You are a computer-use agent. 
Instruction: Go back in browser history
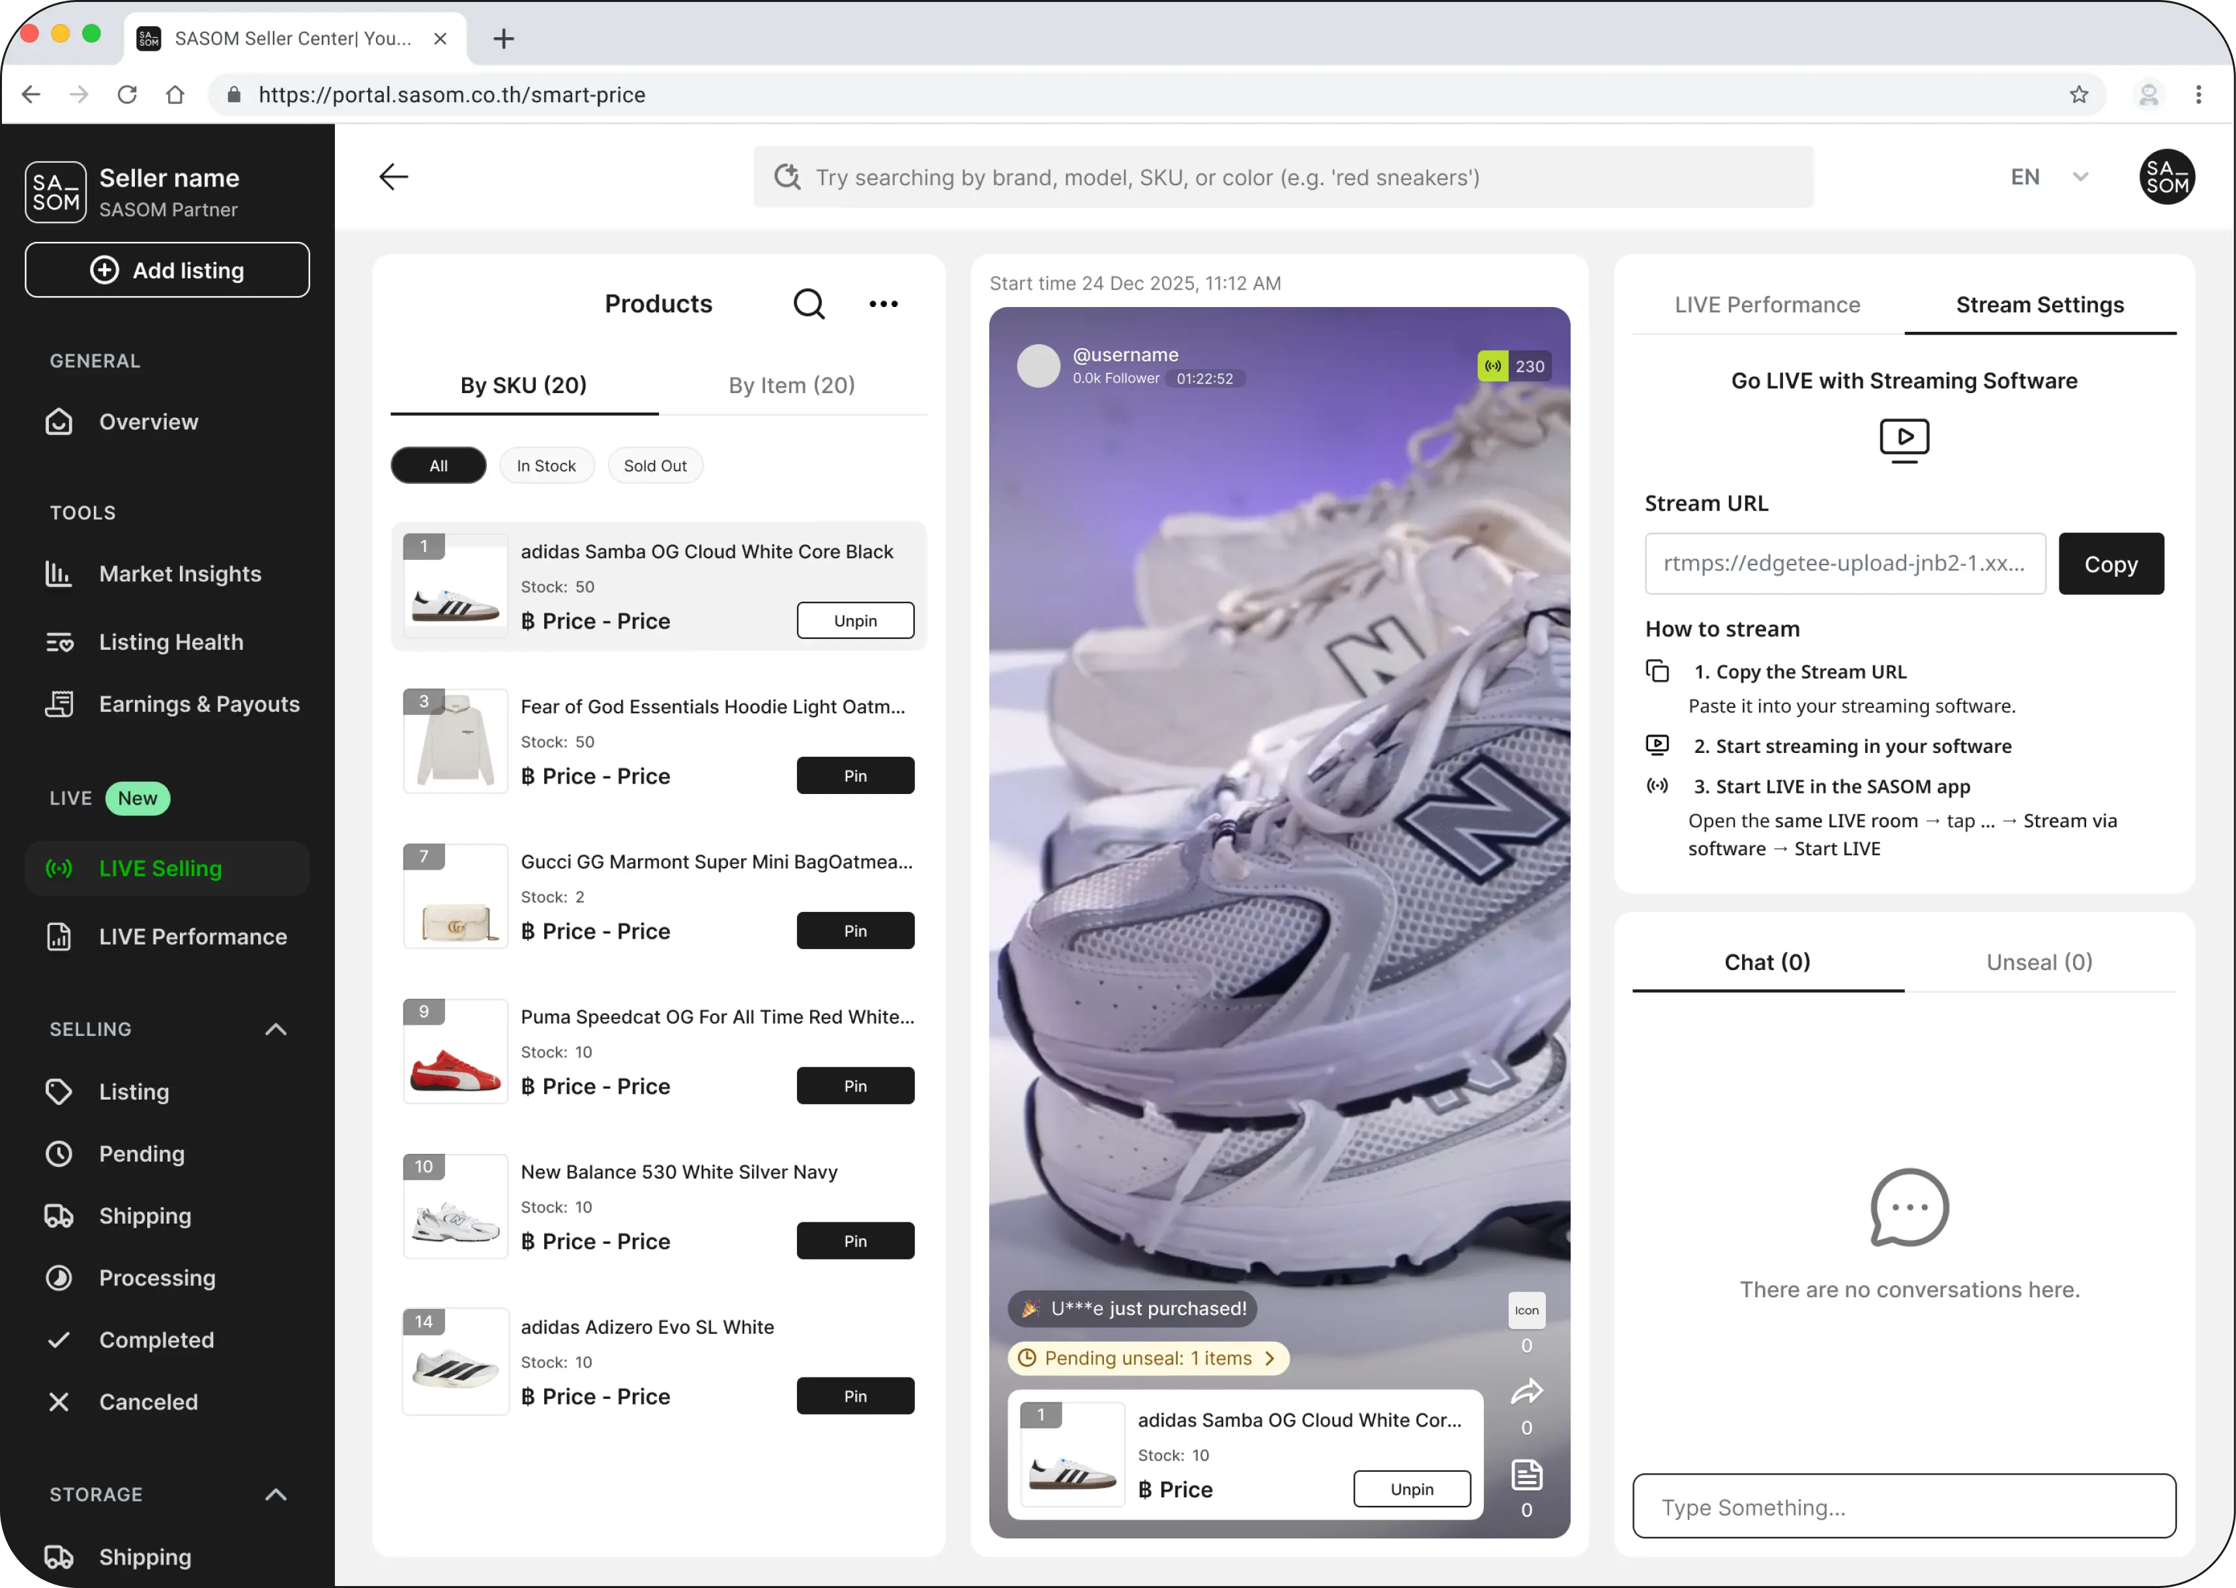pyautogui.click(x=31, y=95)
